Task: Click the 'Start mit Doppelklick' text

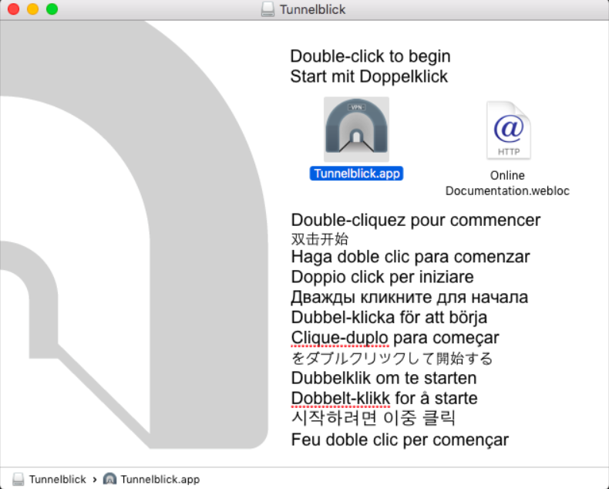Action: [368, 76]
